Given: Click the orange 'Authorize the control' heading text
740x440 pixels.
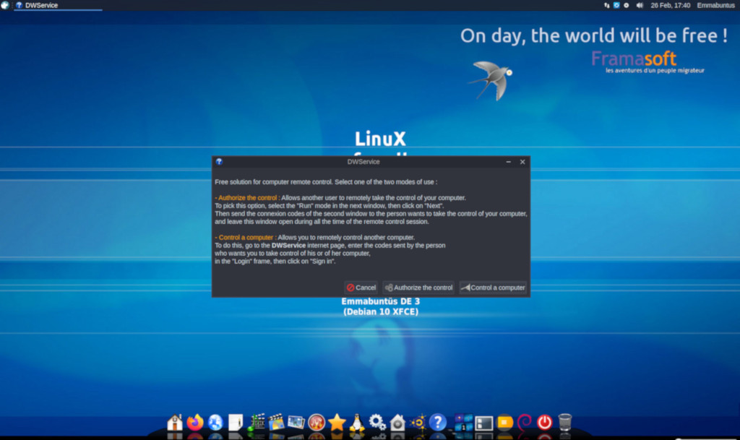Looking at the screenshot, I should pos(247,197).
